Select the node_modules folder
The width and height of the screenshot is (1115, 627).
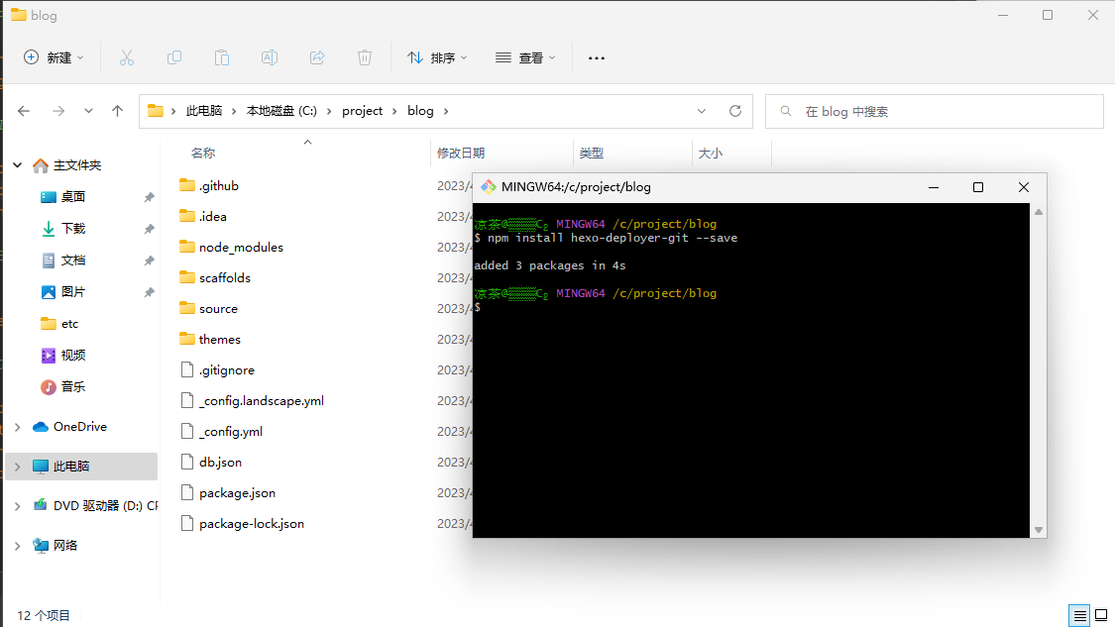(x=231, y=247)
